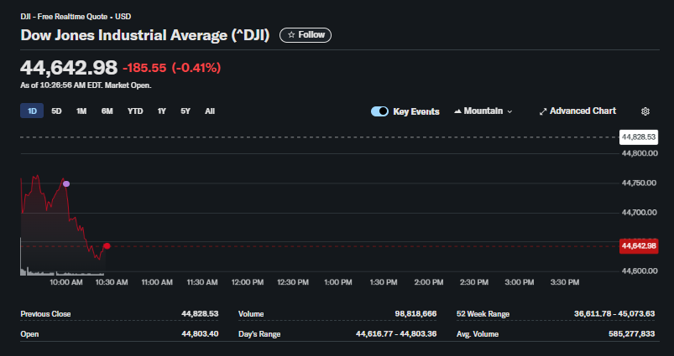Click the Volume label in stats table
The height and width of the screenshot is (356, 674).
tap(251, 314)
